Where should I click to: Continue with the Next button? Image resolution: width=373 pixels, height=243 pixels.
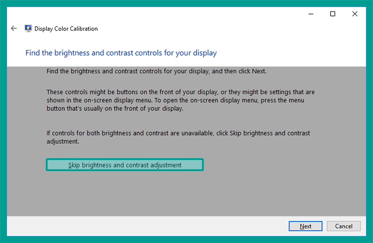[305, 226]
